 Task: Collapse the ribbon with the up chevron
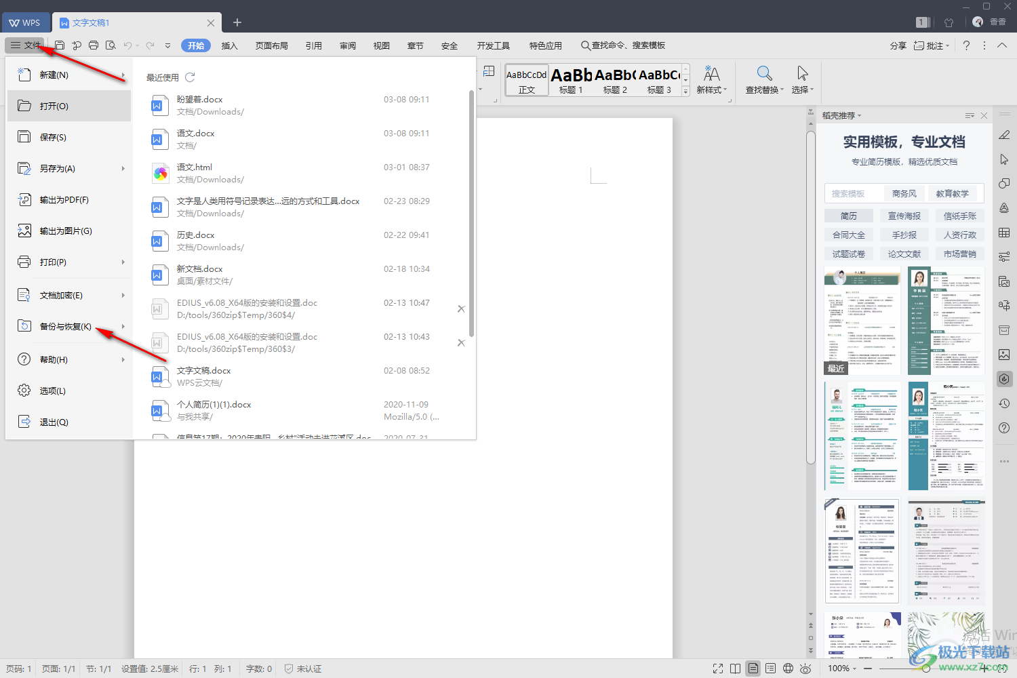tap(1002, 45)
